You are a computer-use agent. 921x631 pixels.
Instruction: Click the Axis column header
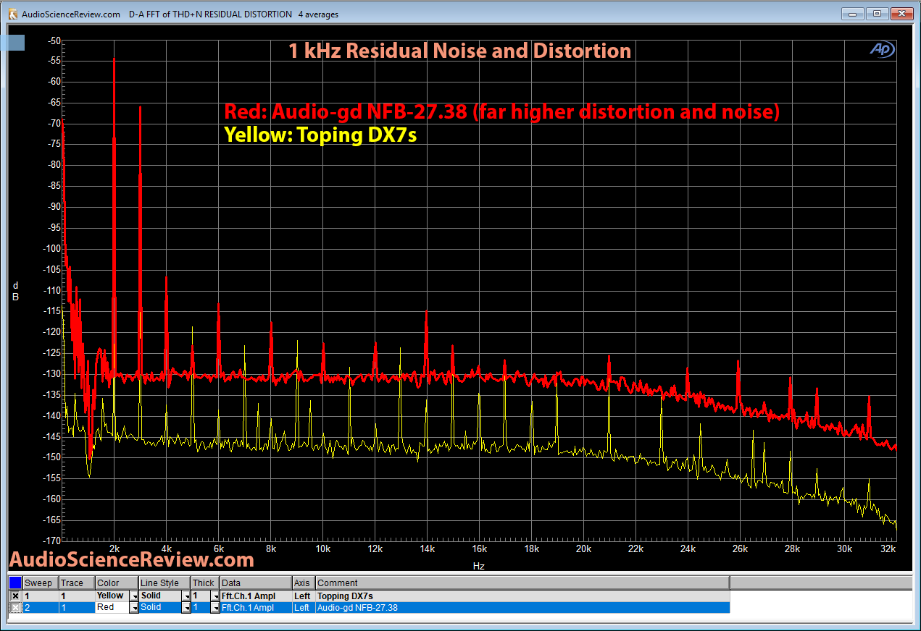point(304,583)
